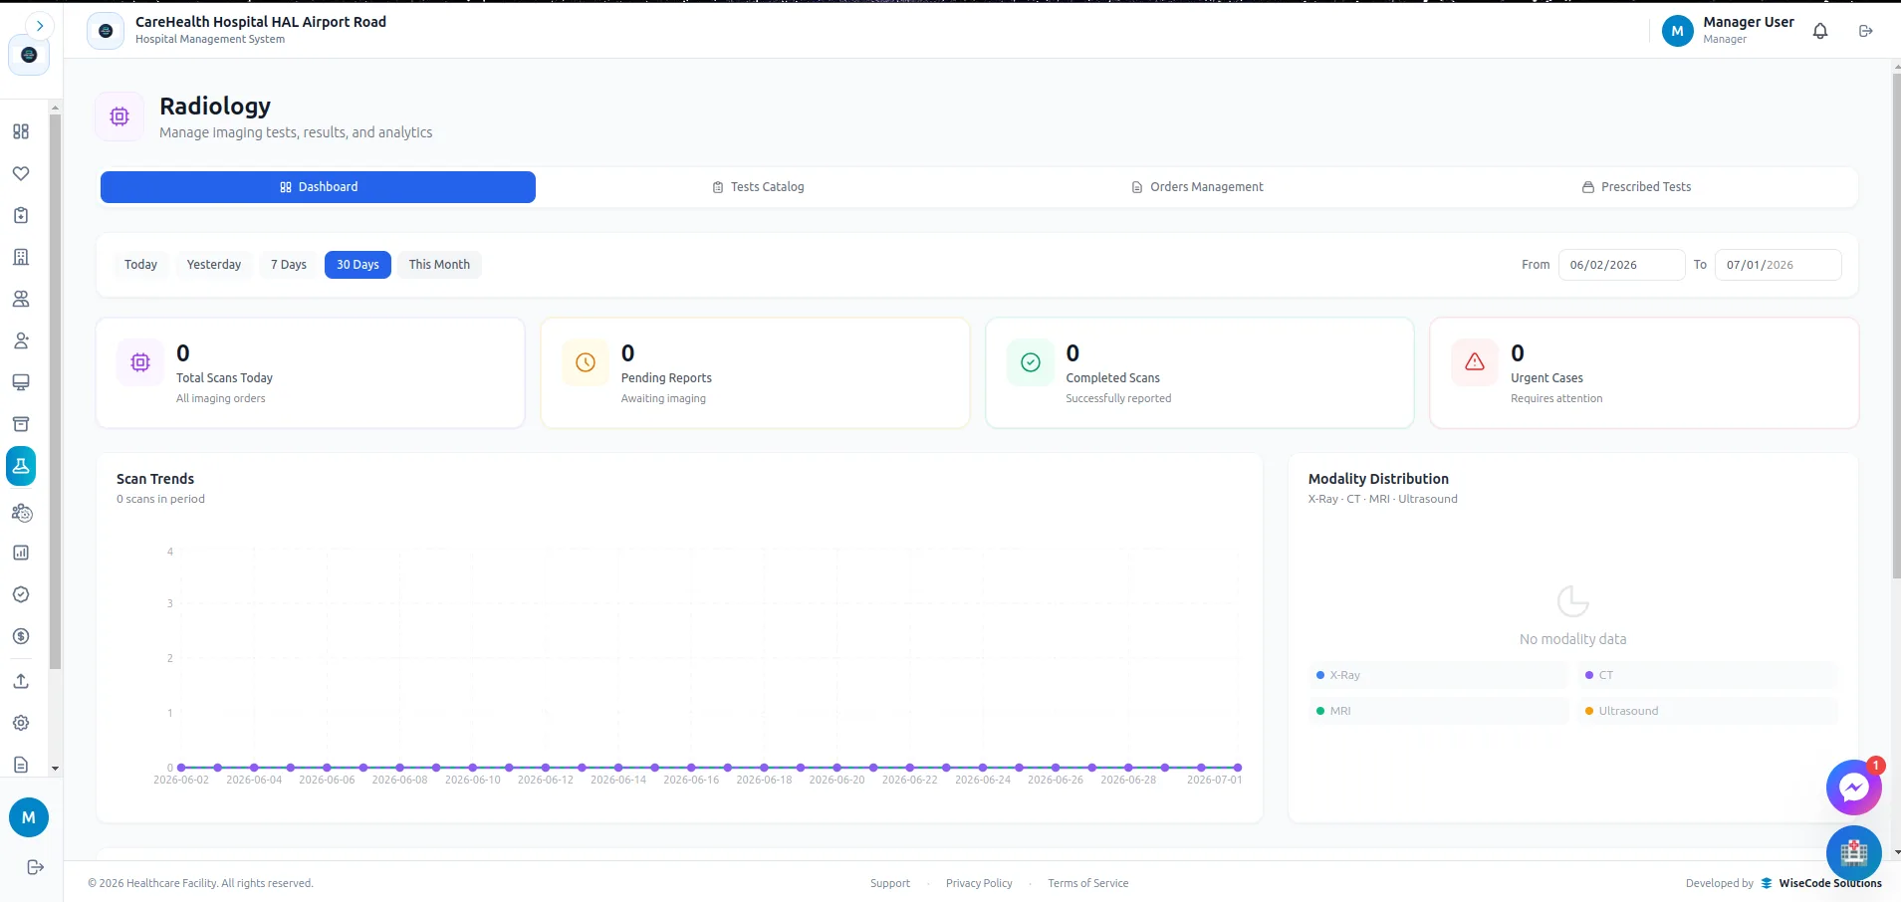Open the To date picker field
Screen dimensions: 1901x902
(1778, 265)
